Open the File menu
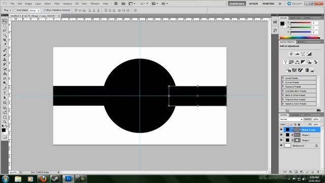The image size is (325, 183). tap(12, 4)
